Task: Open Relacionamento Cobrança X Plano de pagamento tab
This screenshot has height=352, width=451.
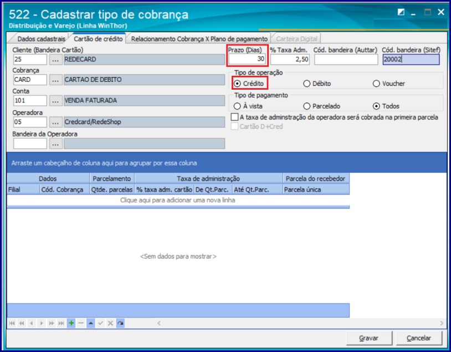Action: (199, 39)
